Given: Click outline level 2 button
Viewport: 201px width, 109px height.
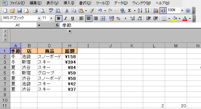Looking at the screenshot, I should [5, 35].
